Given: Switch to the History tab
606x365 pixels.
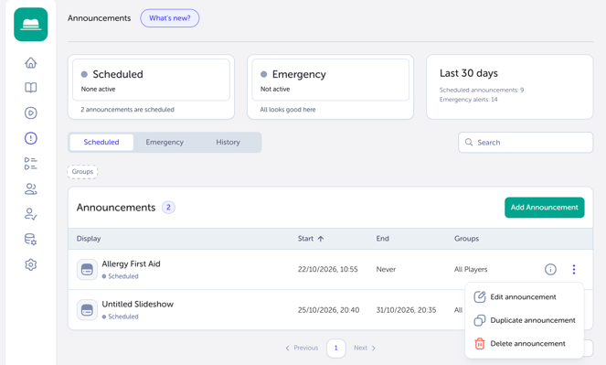Looking at the screenshot, I should (228, 142).
